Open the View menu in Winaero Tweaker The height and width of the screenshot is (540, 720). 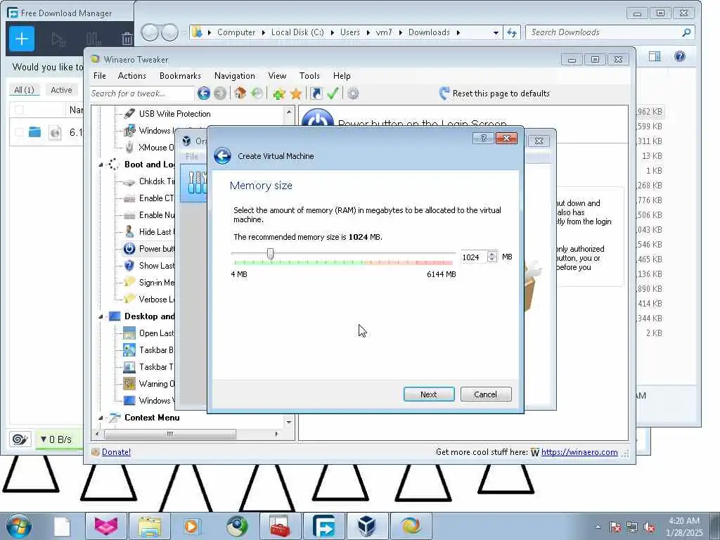click(x=277, y=76)
